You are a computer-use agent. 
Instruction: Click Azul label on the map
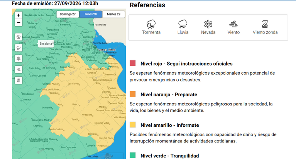[60, 104]
